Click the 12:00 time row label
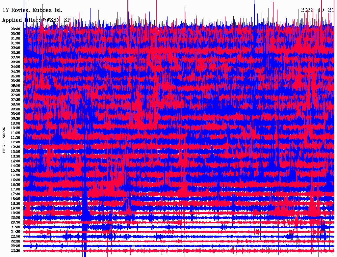337x257 pixels. (x=15, y=142)
